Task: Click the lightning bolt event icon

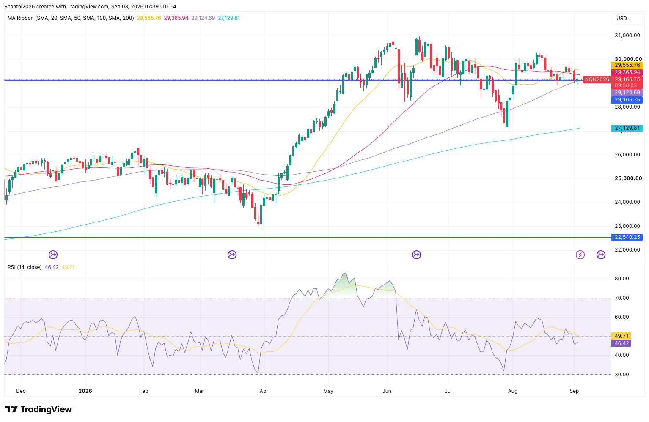Action: click(580, 255)
